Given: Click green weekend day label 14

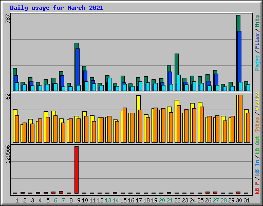Looking at the screenshot, I should coord(116,200).
